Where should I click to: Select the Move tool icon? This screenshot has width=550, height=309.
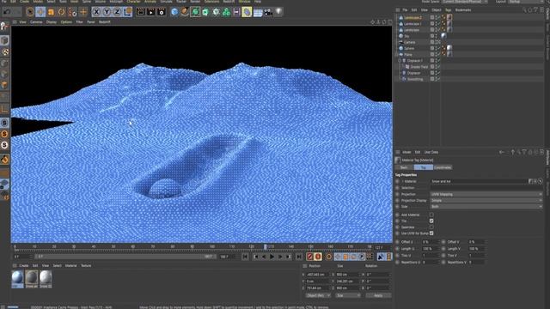click(x=40, y=12)
